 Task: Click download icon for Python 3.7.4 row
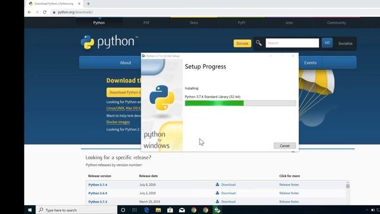pyautogui.click(x=217, y=184)
